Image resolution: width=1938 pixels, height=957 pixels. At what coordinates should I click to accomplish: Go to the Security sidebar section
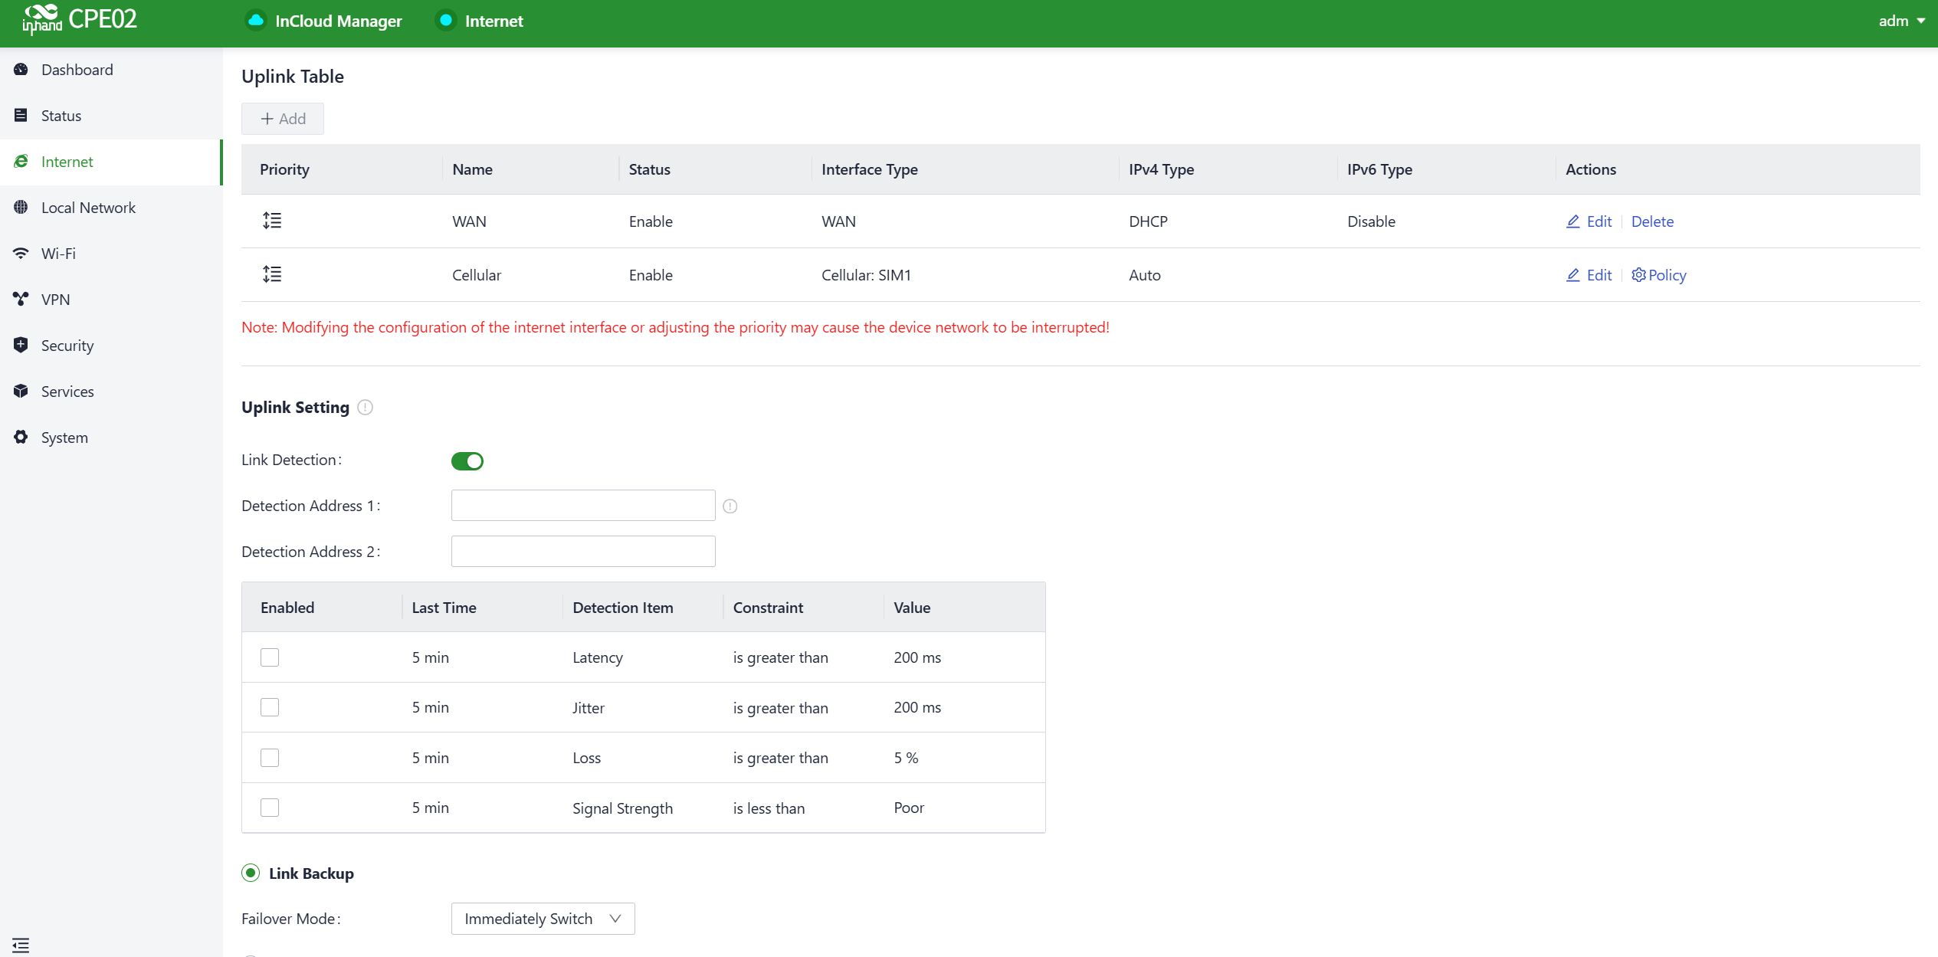67,346
